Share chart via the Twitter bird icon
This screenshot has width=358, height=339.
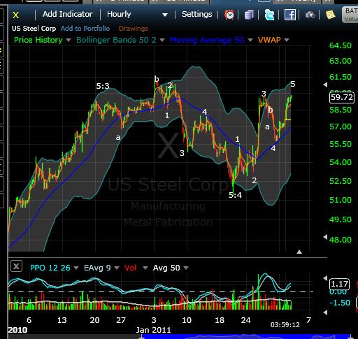pyautogui.click(x=269, y=15)
